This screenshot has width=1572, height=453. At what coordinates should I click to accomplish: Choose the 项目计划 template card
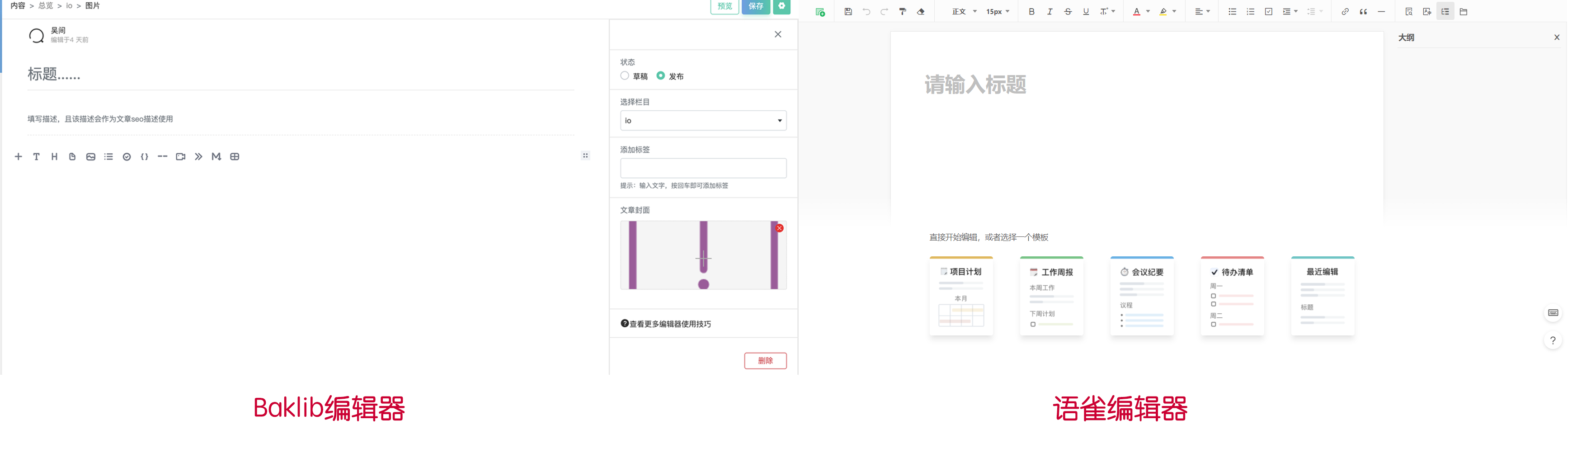pyautogui.click(x=961, y=296)
